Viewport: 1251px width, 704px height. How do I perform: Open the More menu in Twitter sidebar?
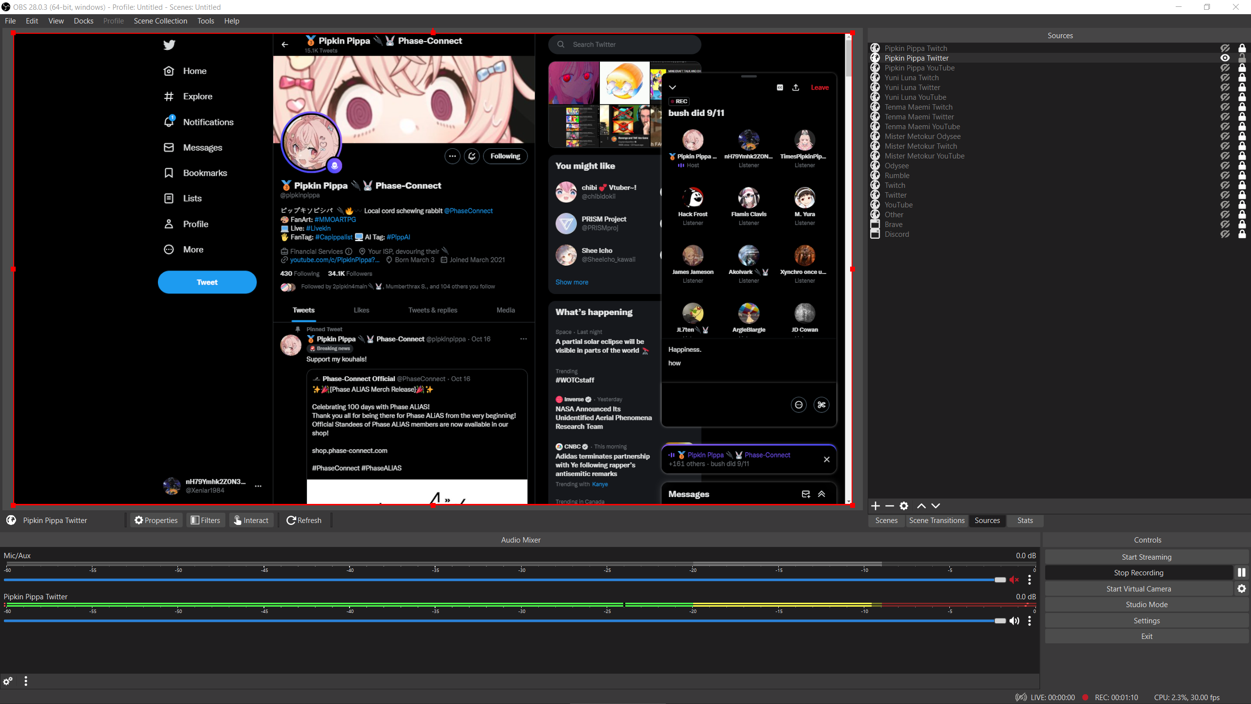pos(184,250)
